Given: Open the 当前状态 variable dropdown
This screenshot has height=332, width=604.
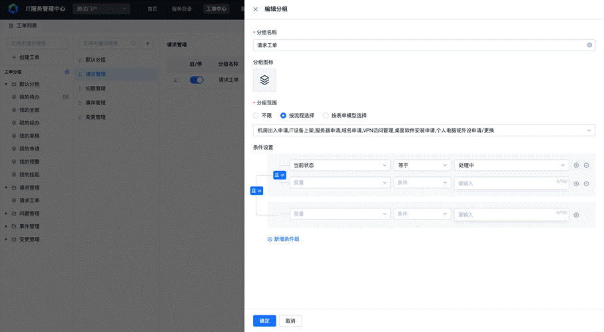Looking at the screenshot, I should pos(340,166).
